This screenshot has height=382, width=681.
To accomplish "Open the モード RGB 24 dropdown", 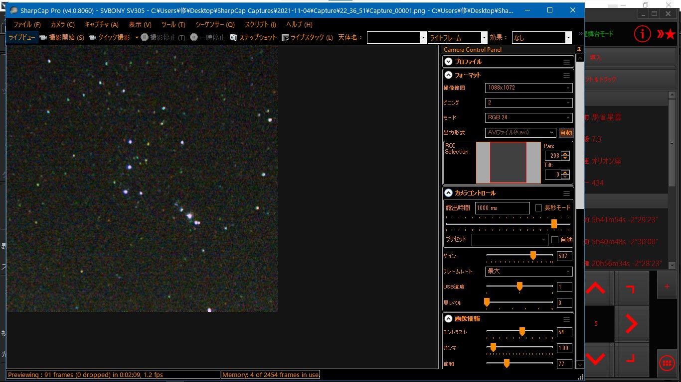I will pos(528,118).
